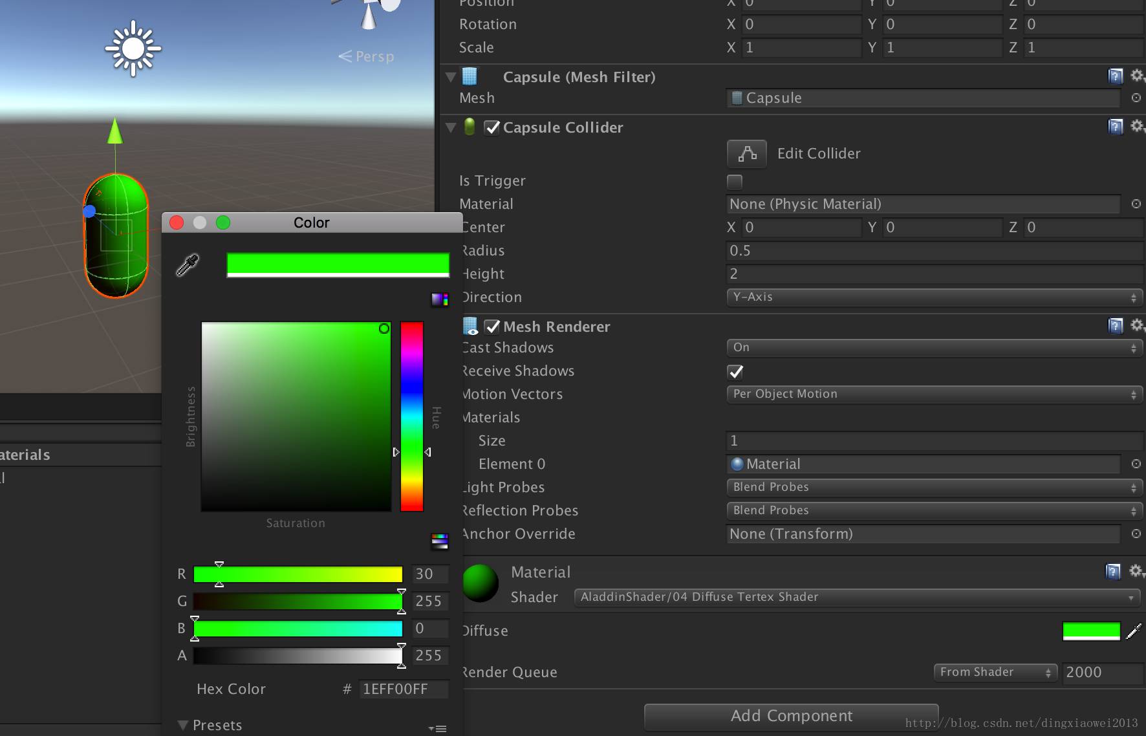Enable the Is Trigger checkbox
Viewport: 1146px width, 736px height.
pyautogui.click(x=735, y=181)
